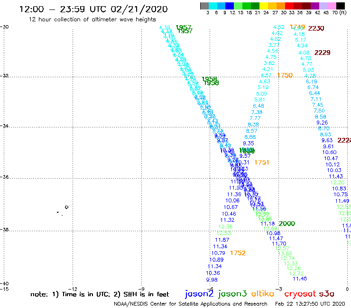Click the 'jason2' satellite label
351x308 pixels.
coord(199,294)
